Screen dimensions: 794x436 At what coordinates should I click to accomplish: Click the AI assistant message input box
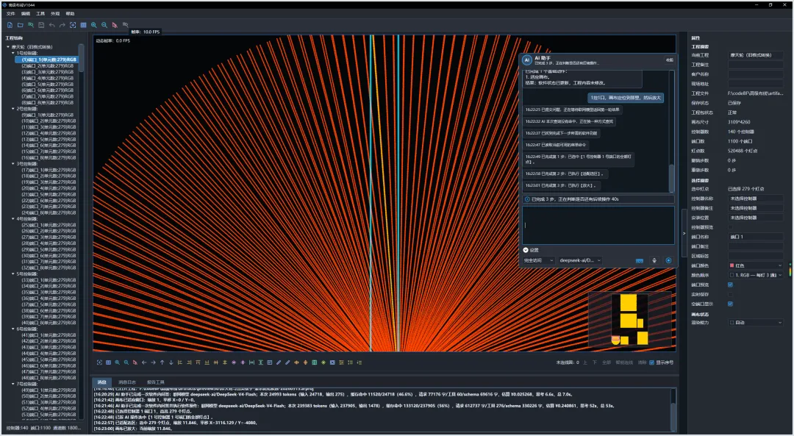[598, 225]
